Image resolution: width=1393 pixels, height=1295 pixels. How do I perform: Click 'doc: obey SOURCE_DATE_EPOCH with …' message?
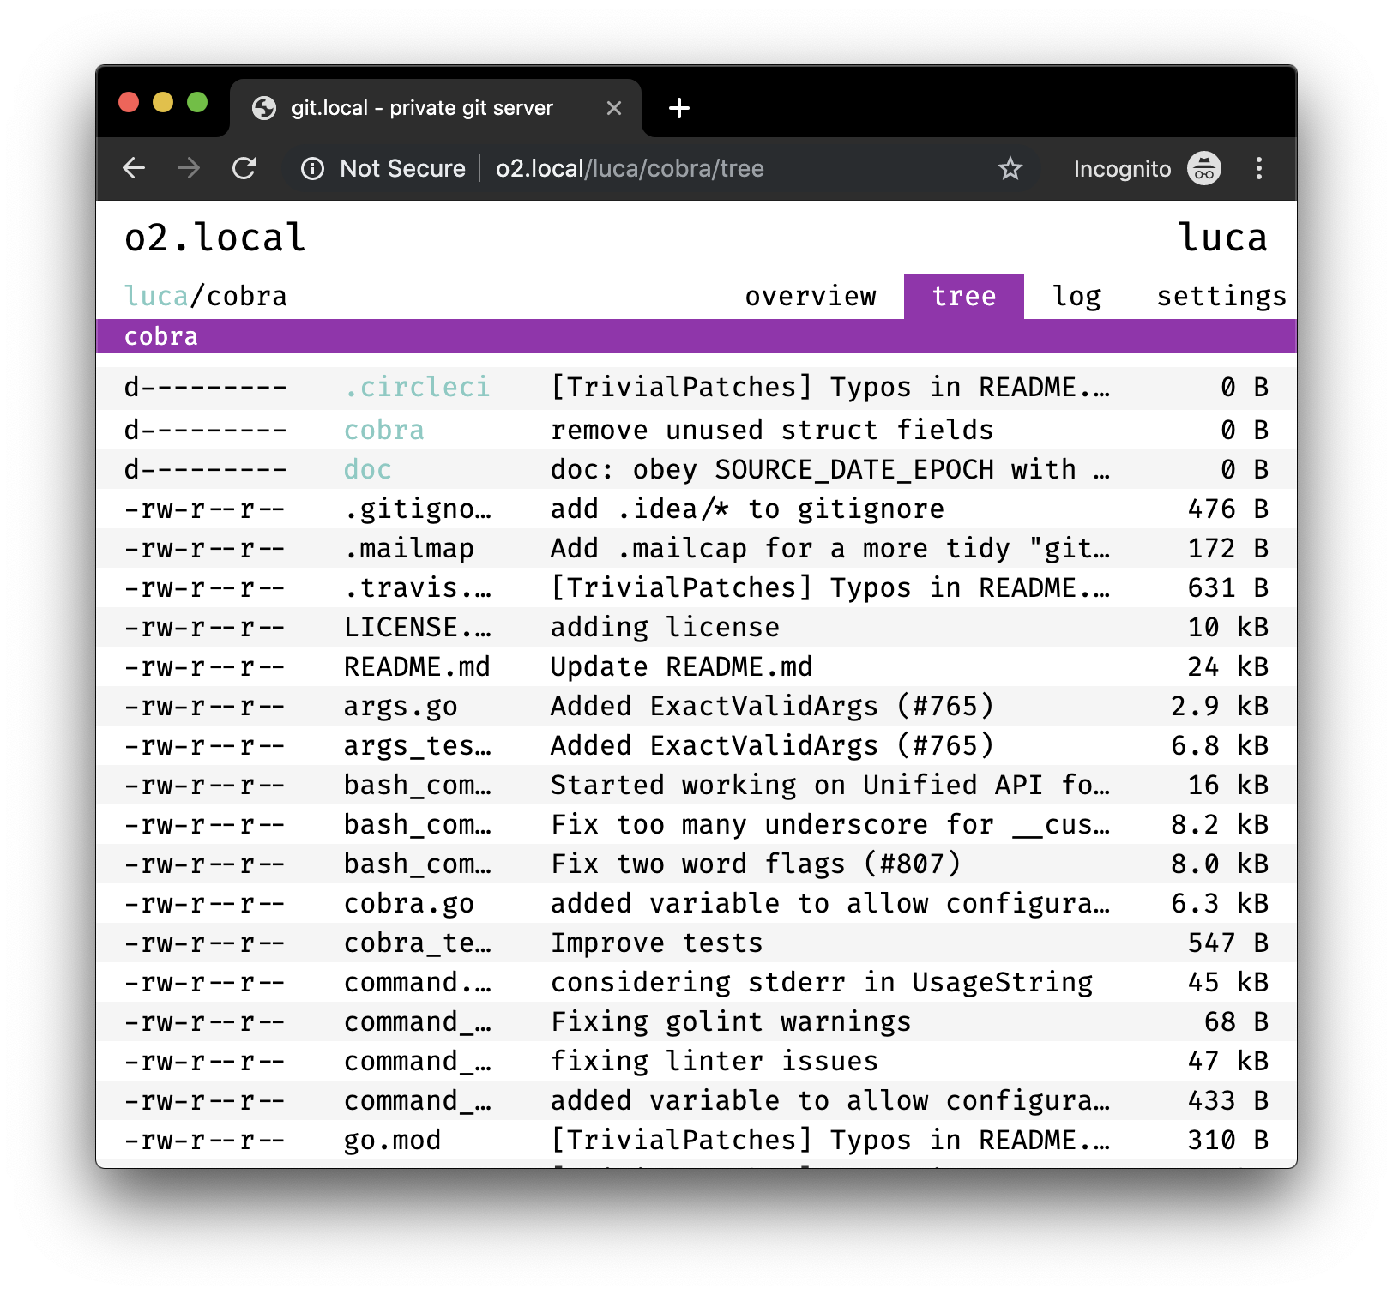(829, 470)
